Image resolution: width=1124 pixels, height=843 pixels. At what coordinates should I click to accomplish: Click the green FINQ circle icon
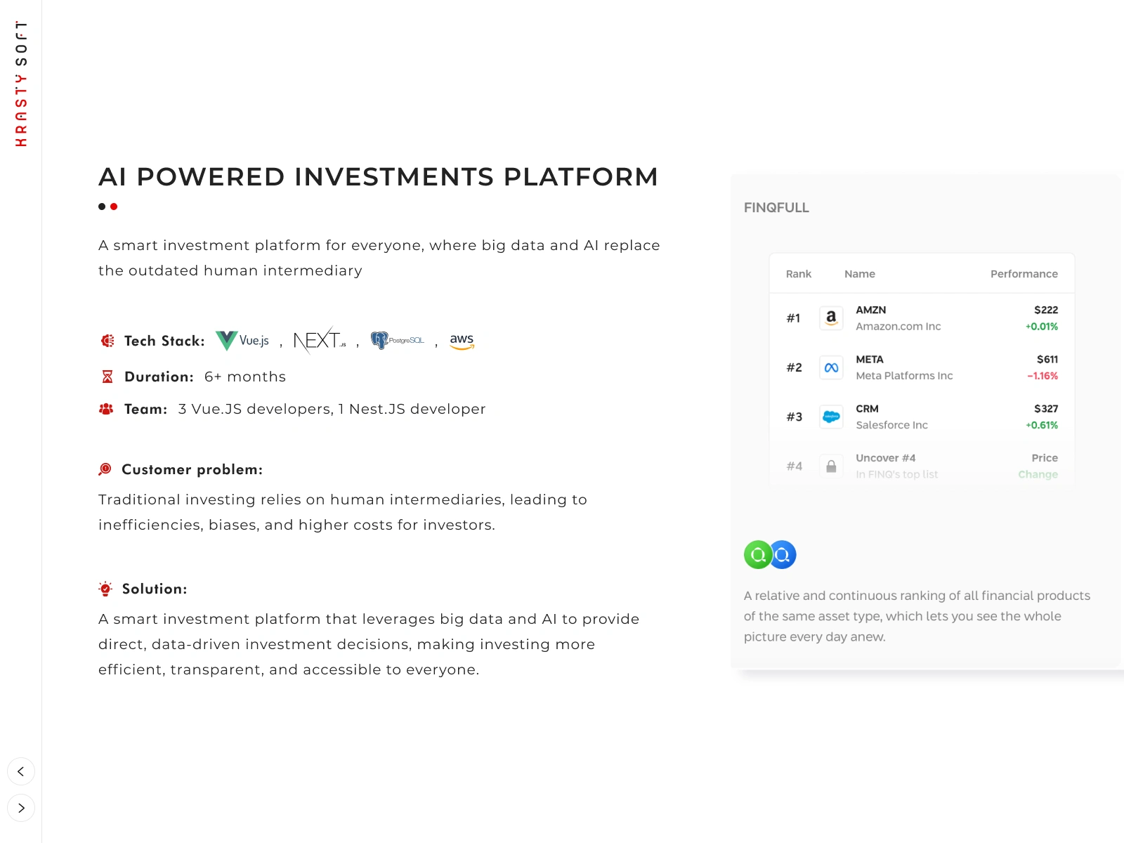tap(758, 555)
